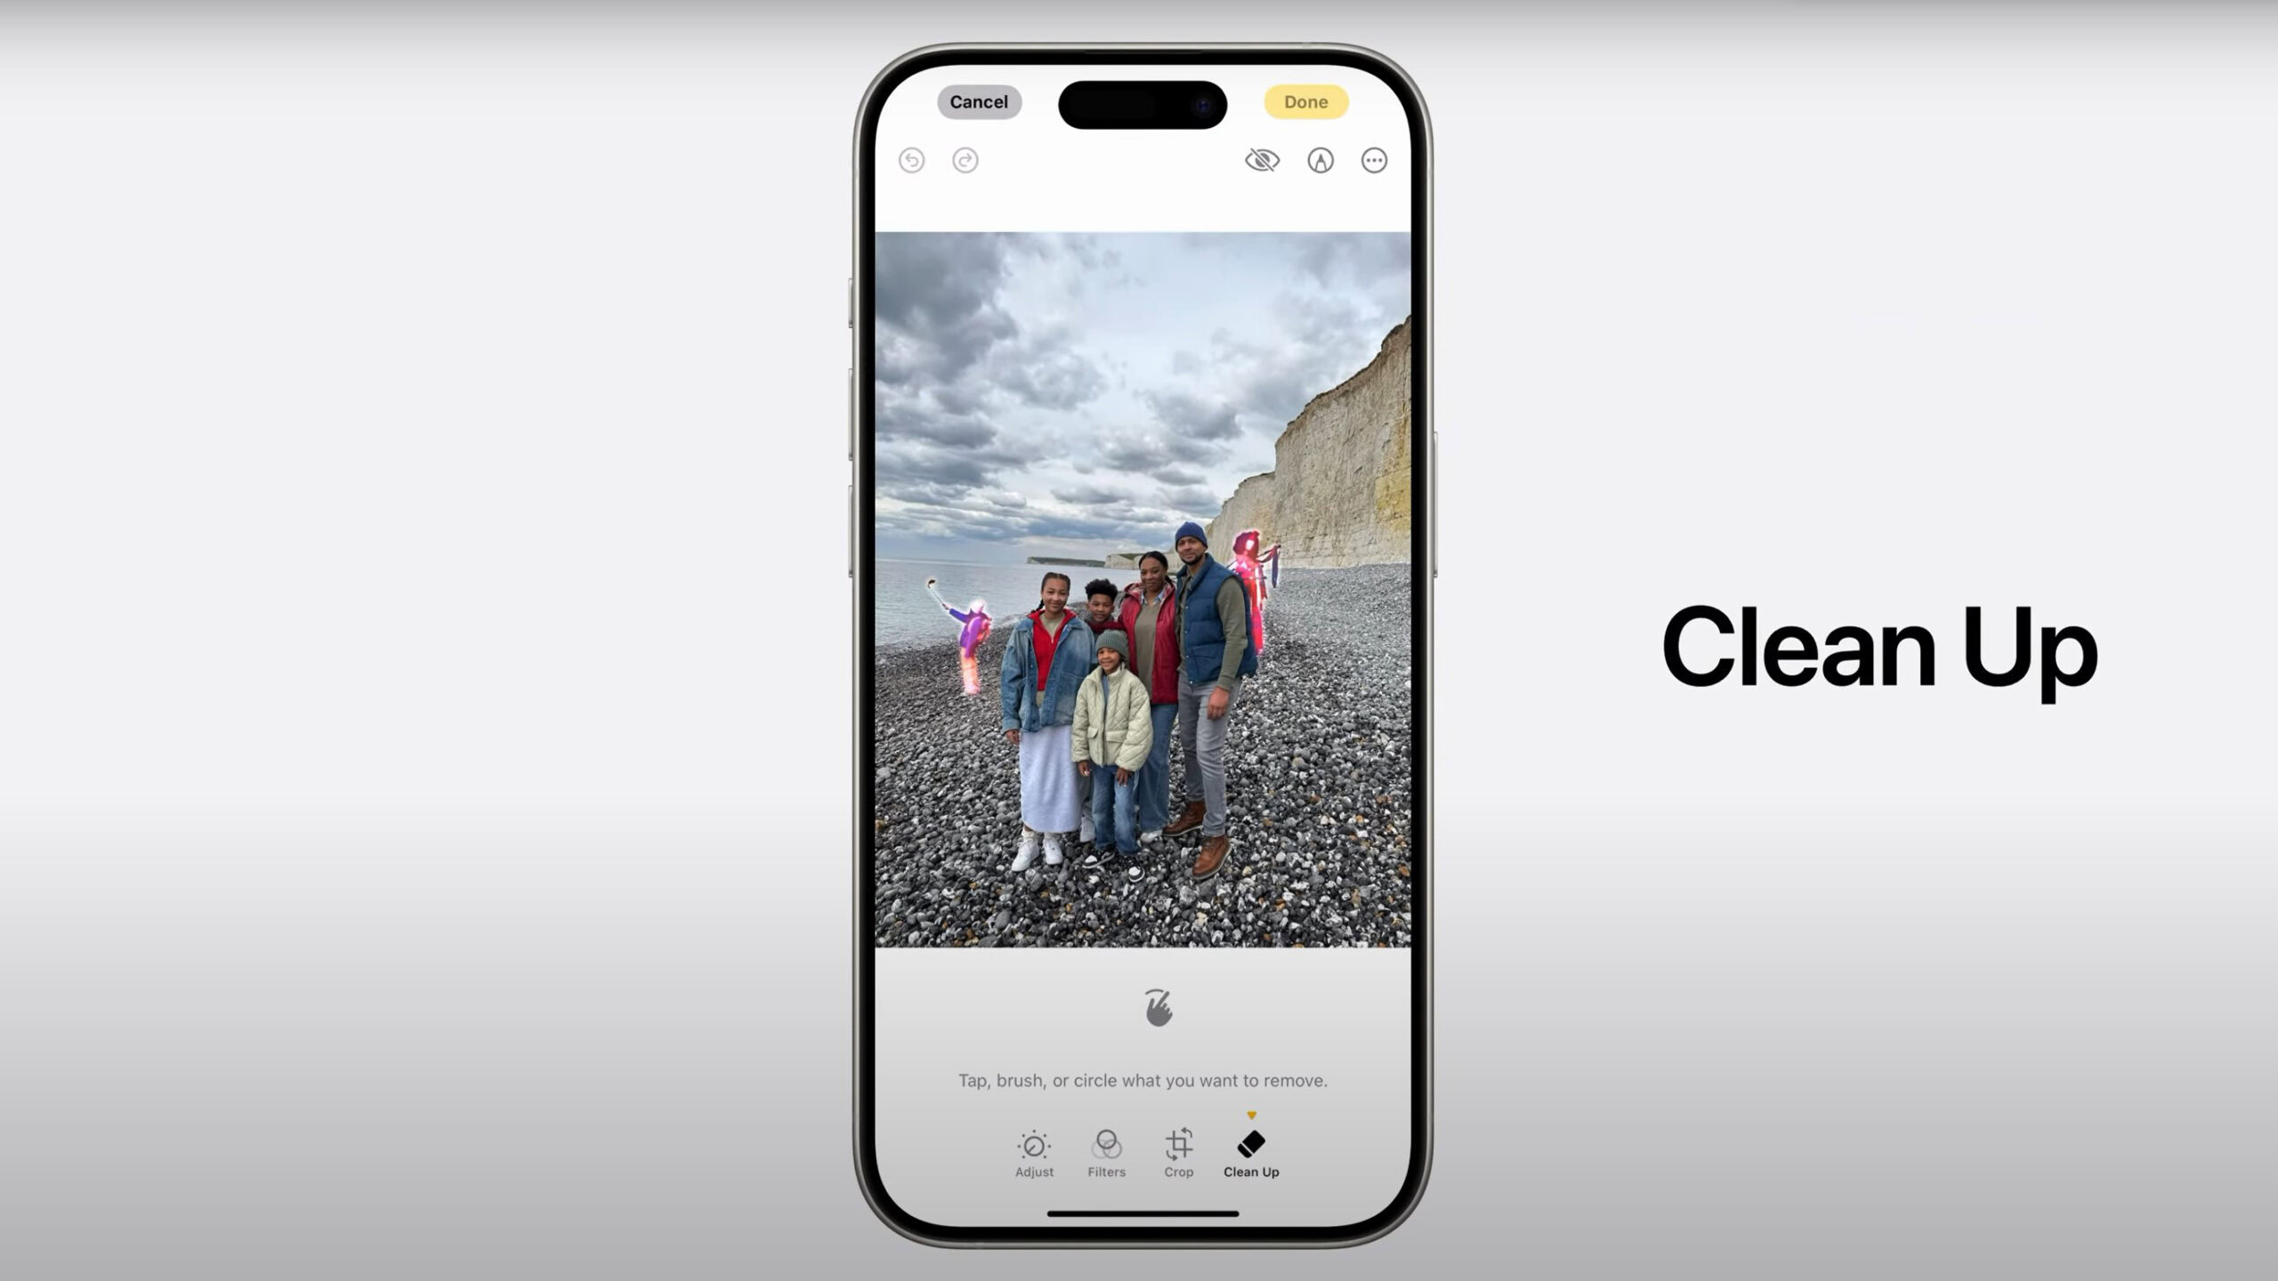Tap the Cancel button
The height and width of the screenshot is (1281, 2278).
[978, 101]
